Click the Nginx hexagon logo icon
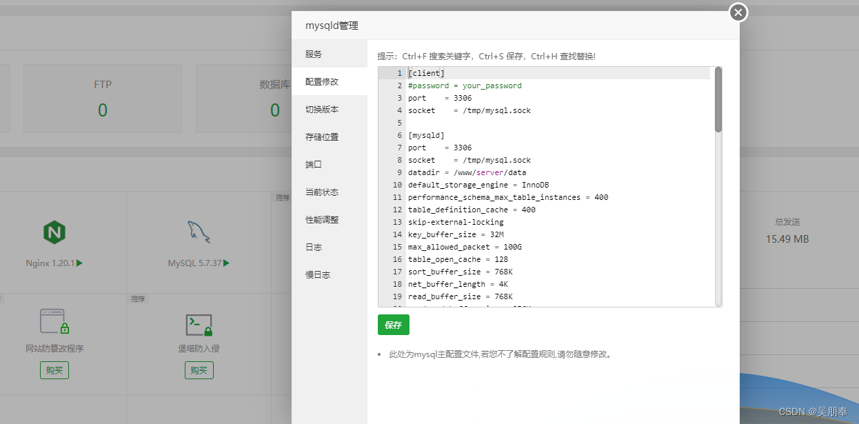 coord(54,232)
